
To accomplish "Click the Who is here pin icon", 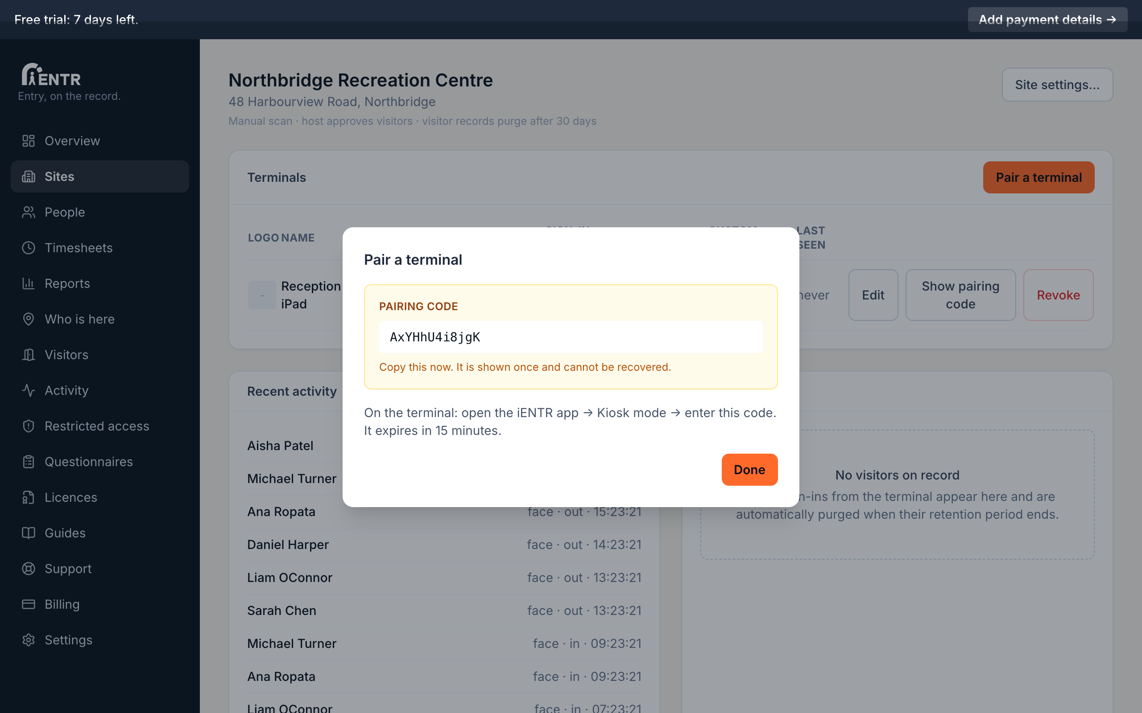I will pos(28,319).
